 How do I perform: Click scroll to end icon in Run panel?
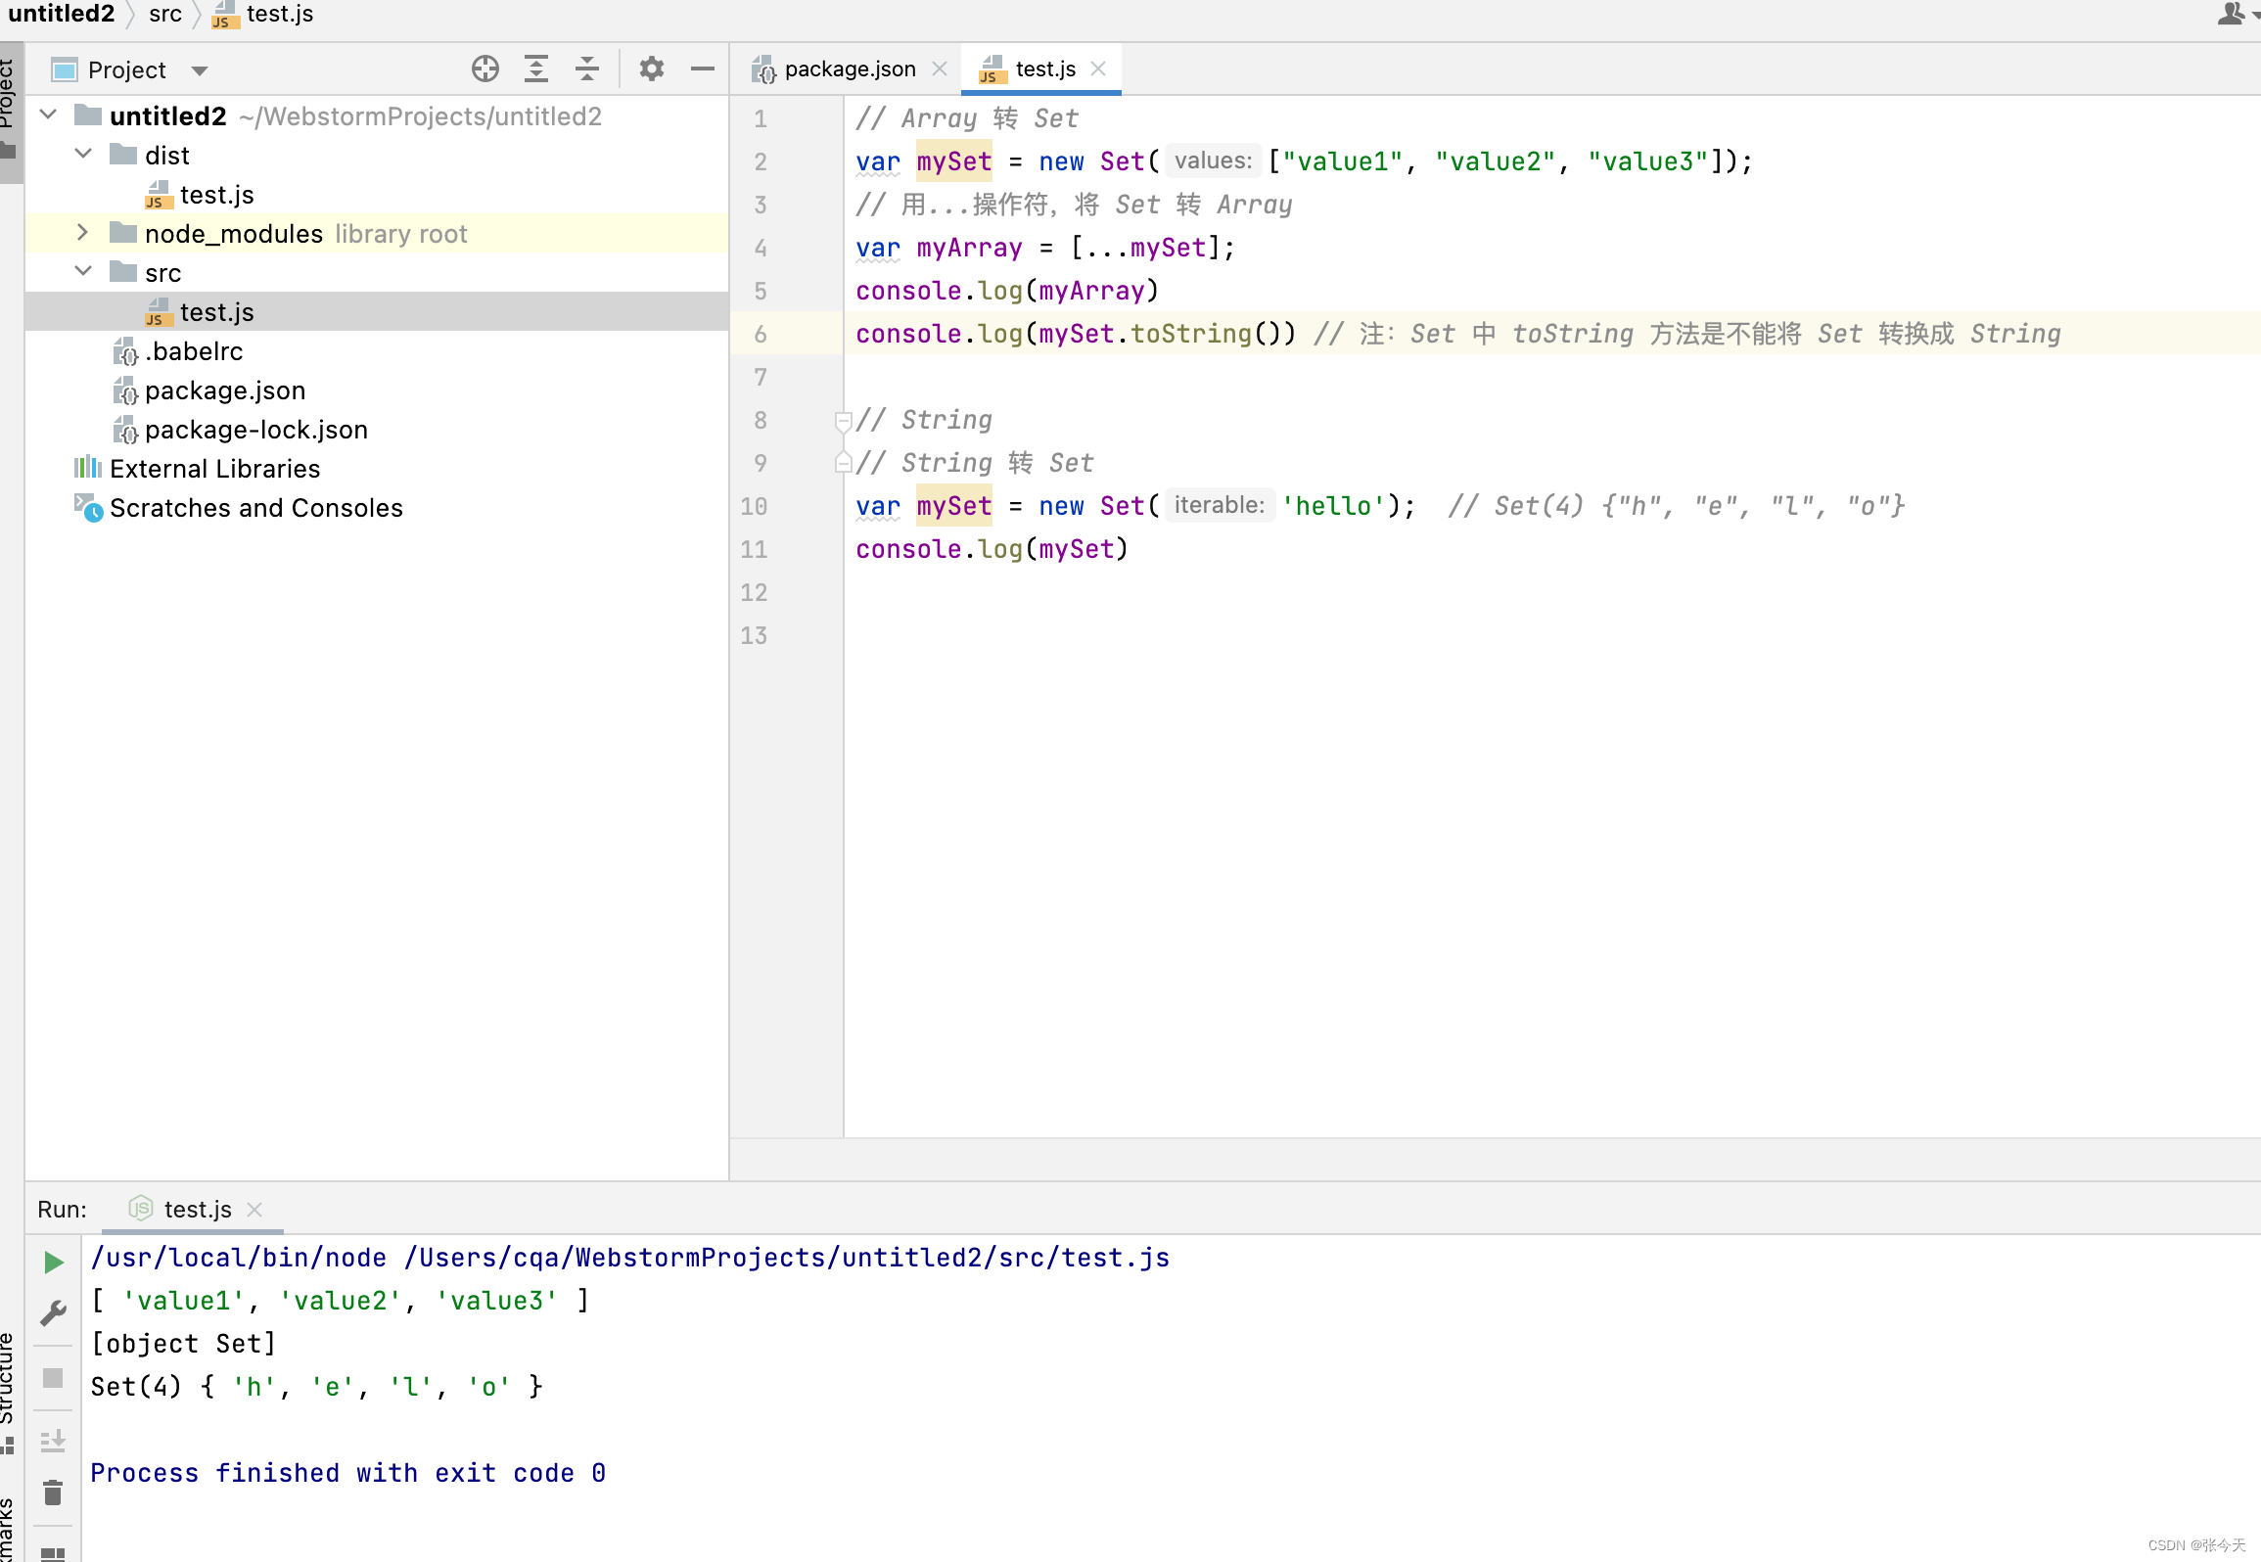(x=54, y=1441)
